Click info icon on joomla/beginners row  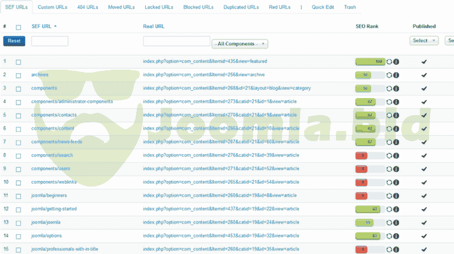tap(396, 196)
